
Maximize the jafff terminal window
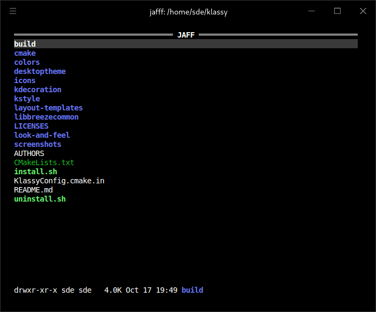coord(337,11)
